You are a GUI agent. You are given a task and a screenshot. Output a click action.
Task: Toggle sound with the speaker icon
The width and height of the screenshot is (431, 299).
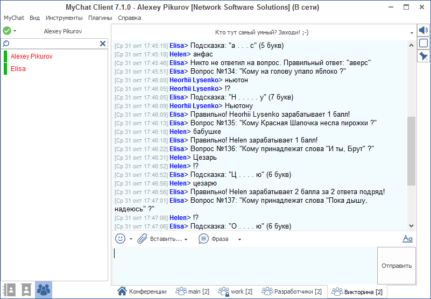423,30
